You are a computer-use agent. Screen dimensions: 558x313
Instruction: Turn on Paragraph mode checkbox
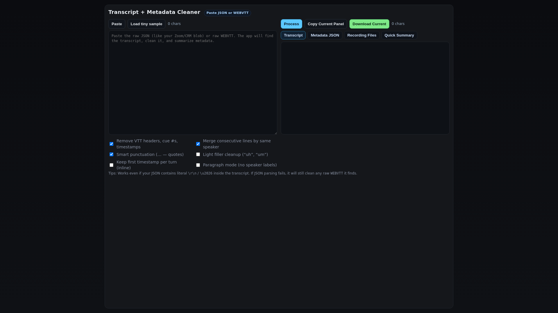coord(198,165)
